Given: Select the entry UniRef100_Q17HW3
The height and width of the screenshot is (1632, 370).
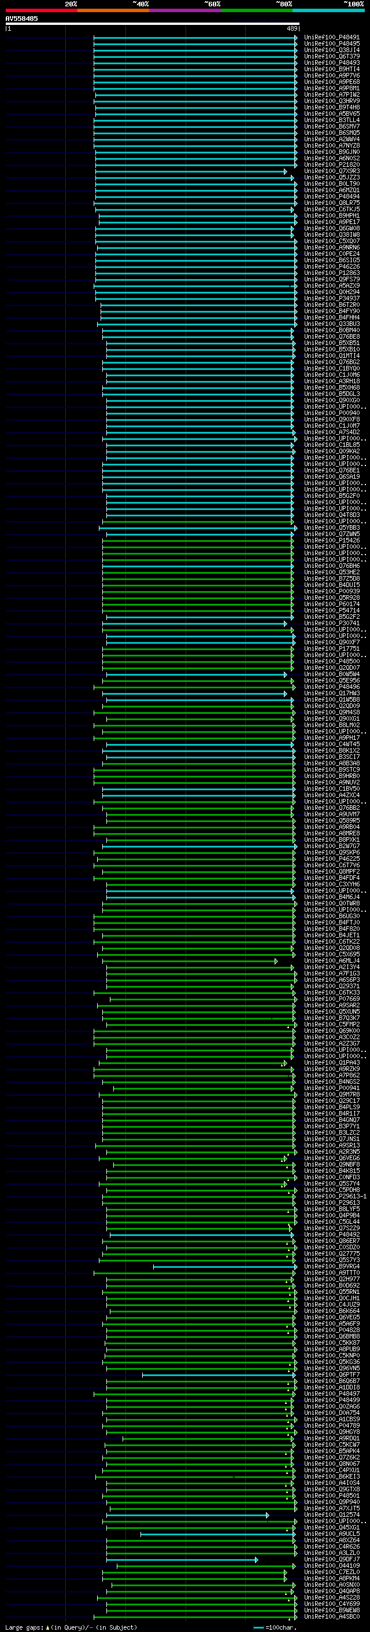Looking at the screenshot, I should click(x=331, y=693).
